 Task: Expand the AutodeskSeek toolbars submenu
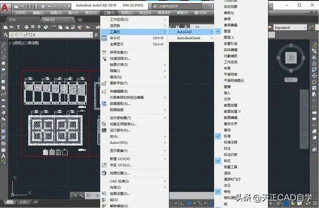pyautogui.click(x=191, y=38)
